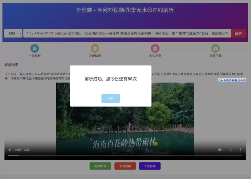
Task: Click the 方便快捷 label
Action: pyautogui.click(x=95, y=56)
